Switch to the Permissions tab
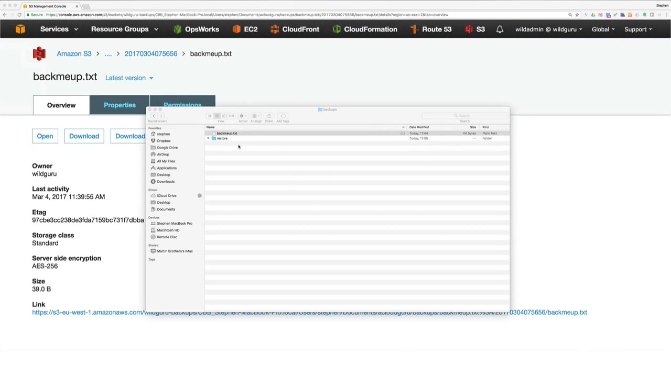Viewport: 671px width, 377px height. point(182,101)
